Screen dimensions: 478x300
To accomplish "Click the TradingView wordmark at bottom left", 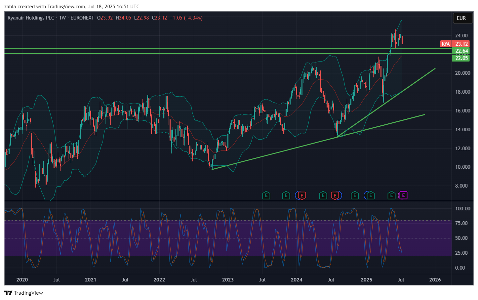I will tap(28, 293).
